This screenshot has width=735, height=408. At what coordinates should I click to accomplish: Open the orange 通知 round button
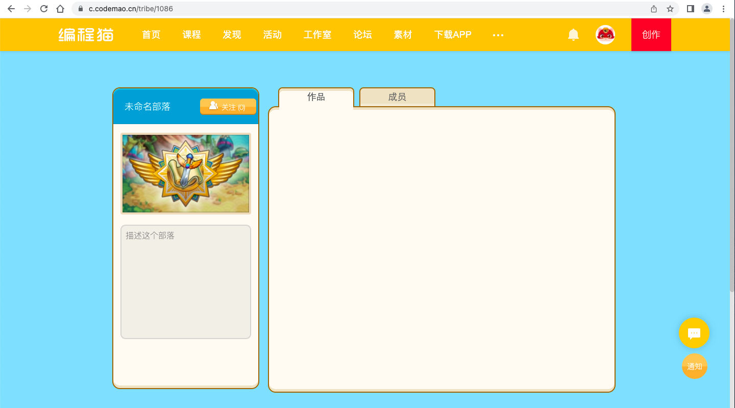[695, 366]
